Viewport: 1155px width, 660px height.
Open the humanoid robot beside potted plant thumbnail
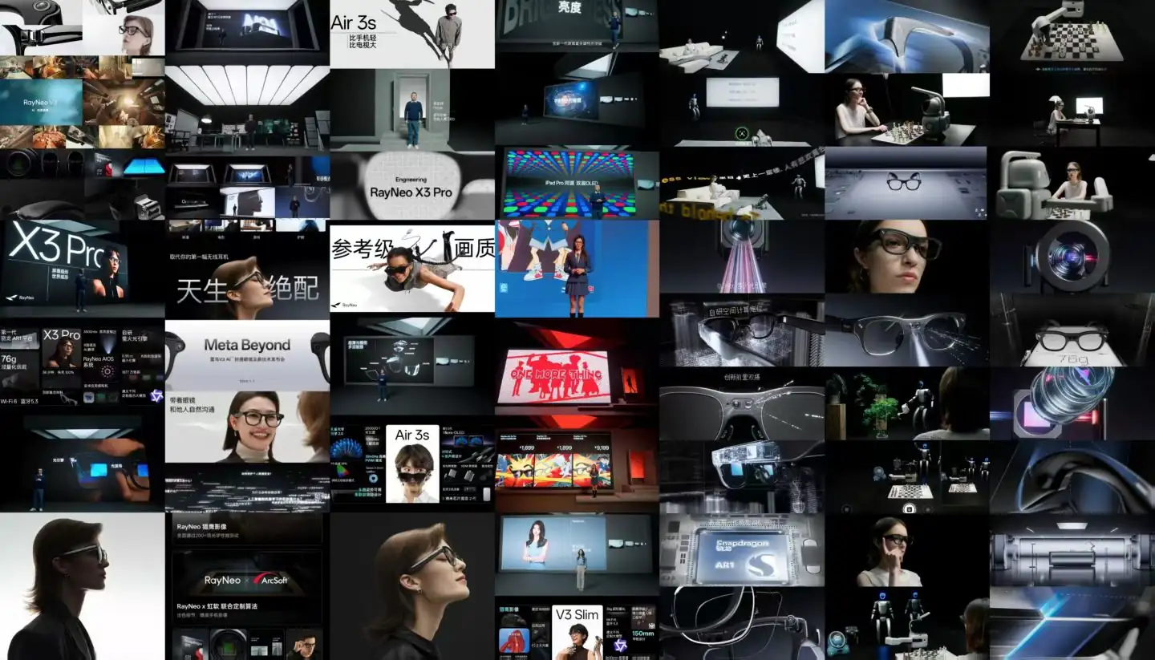[x=906, y=404]
